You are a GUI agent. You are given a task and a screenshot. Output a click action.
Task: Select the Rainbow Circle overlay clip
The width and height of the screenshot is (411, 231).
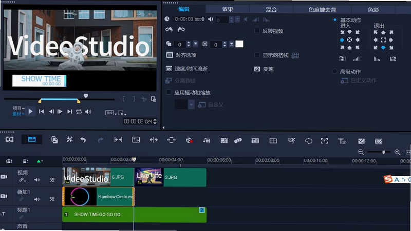pyautogui.click(x=98, y=197)
